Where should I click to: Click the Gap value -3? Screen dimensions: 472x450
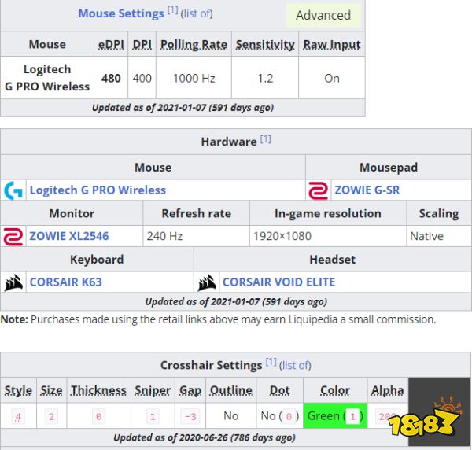click(x=190, y=417)
